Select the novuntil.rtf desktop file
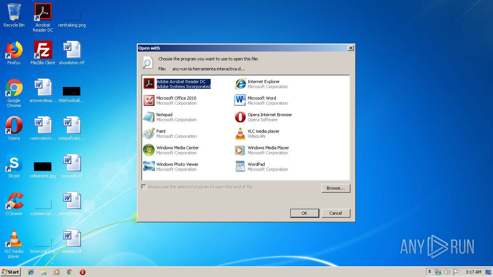The width and height of the screenshot is (493, 277). 72,166
